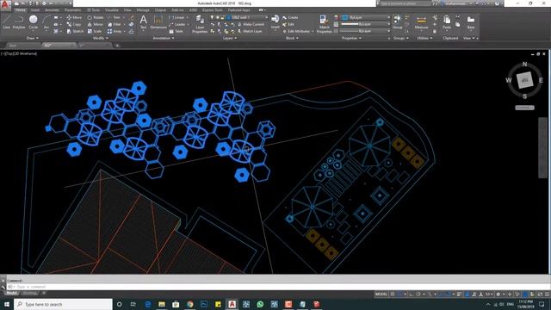Screen dimensions: 551x310
Task: Select the Polyline tool
Action: coord(19,22)
